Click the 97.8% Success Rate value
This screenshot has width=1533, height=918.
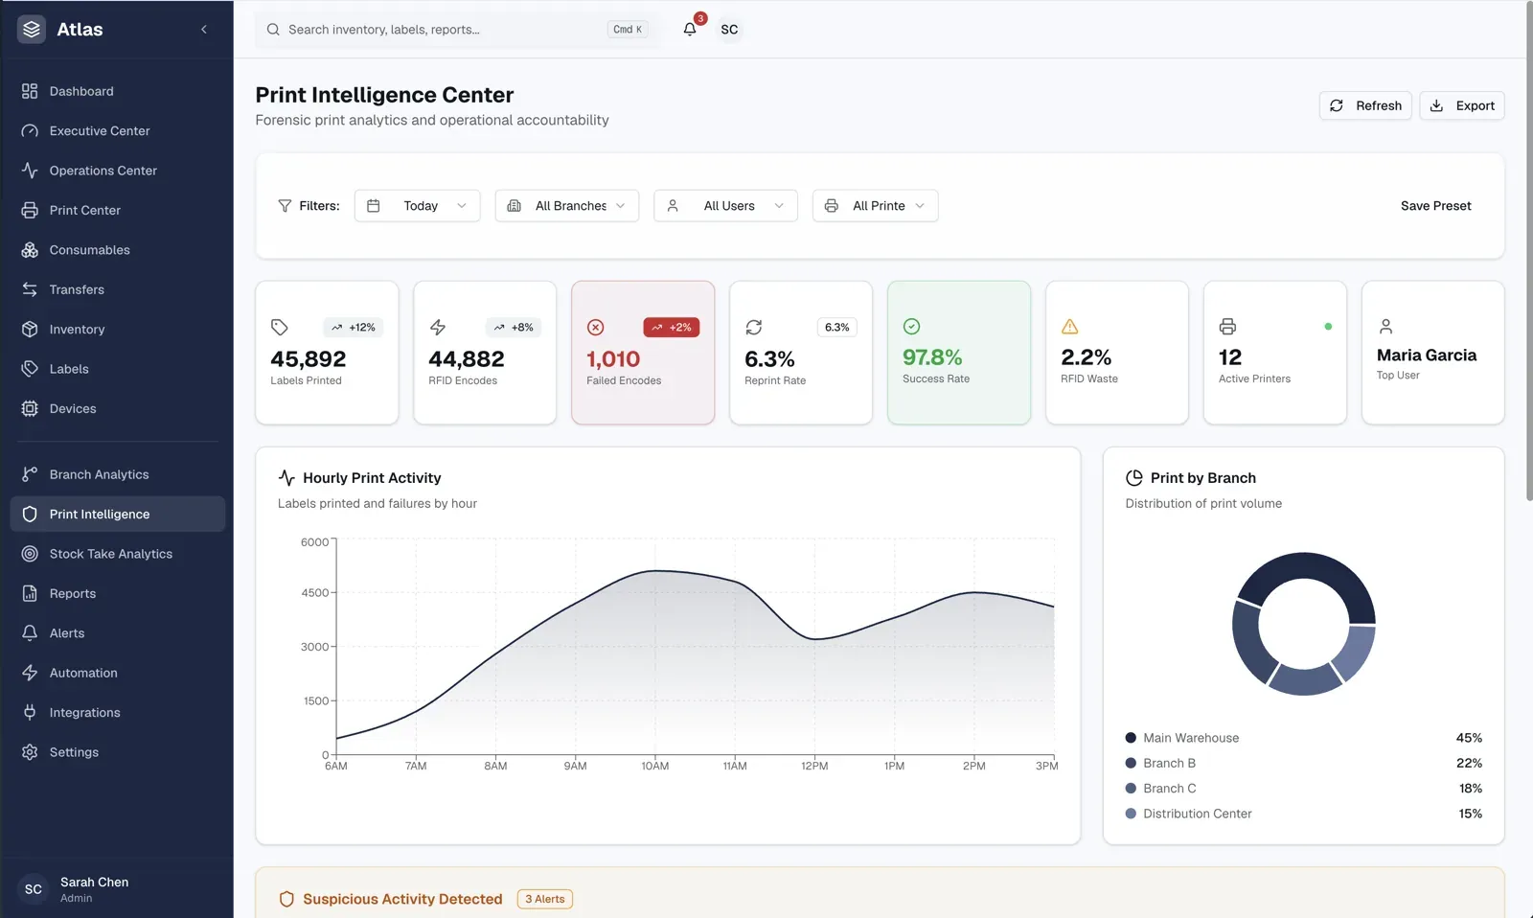point(932,357)
